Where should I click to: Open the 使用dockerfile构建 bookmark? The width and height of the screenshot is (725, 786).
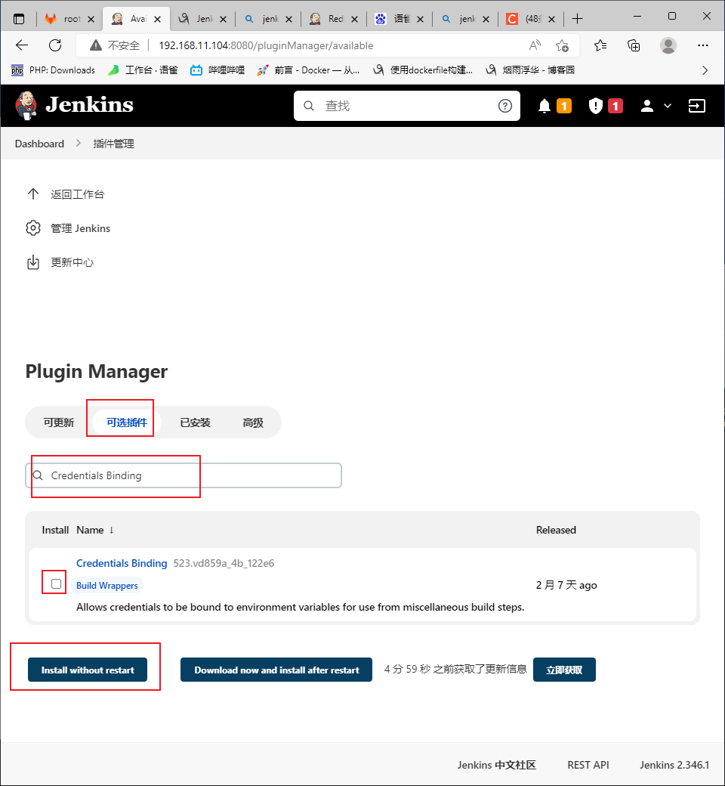423,70
